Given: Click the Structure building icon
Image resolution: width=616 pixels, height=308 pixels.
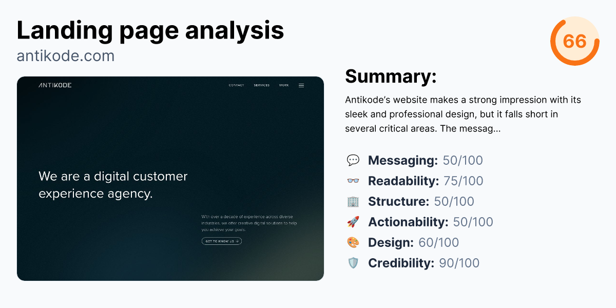Looking at the screenshot, I should pyautogui.click(x=353, y=201).
